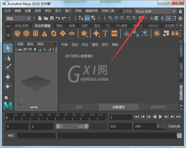
Task: Toggle the Channel Box layers icon
Action: coord(180,18)
